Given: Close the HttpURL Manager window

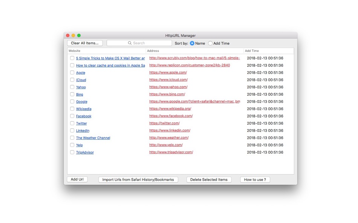Looking at the screenshot, I should 67,36.
